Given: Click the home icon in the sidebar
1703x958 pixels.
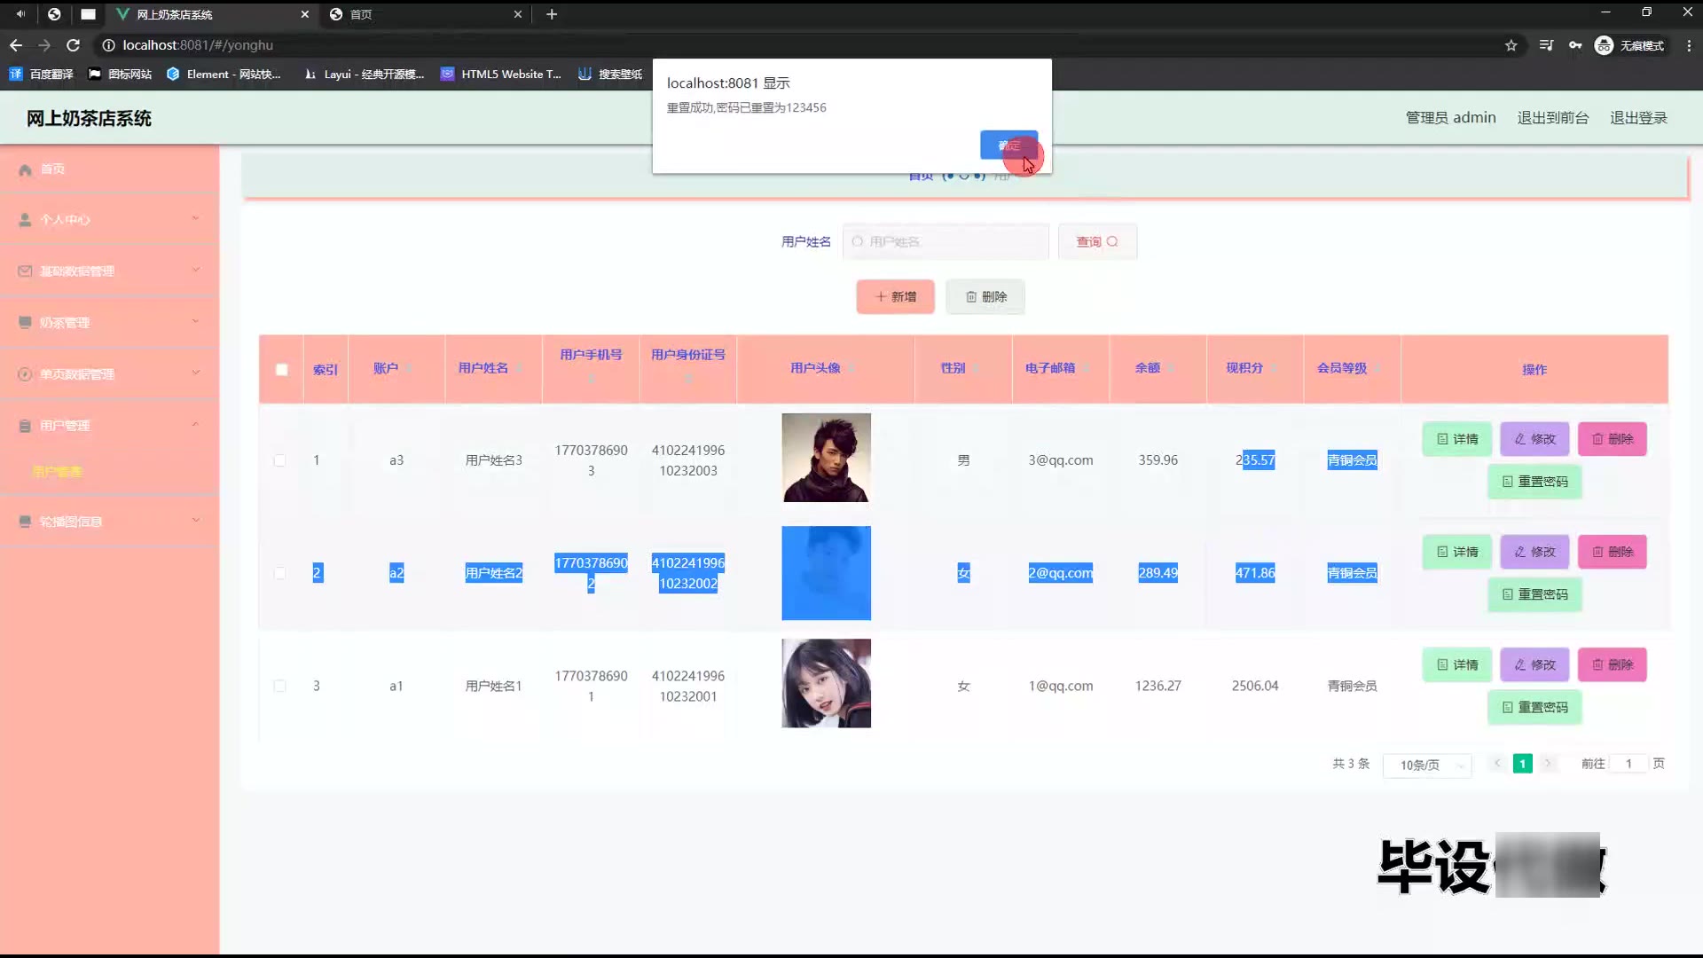Looking at the screenshot, I should [25, 169].
